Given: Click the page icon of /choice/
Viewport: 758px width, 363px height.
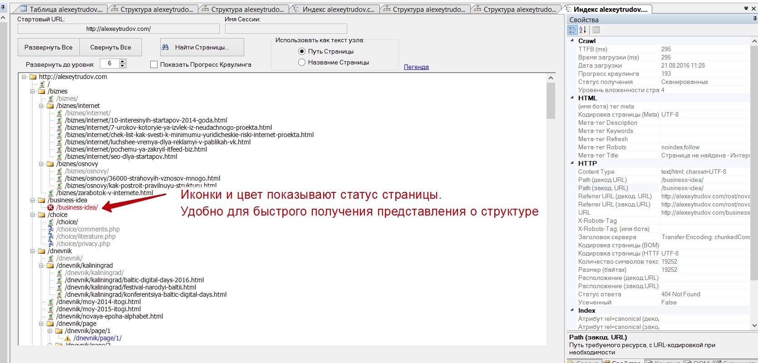Looking at the screenshot, I should tap(50, 222).
